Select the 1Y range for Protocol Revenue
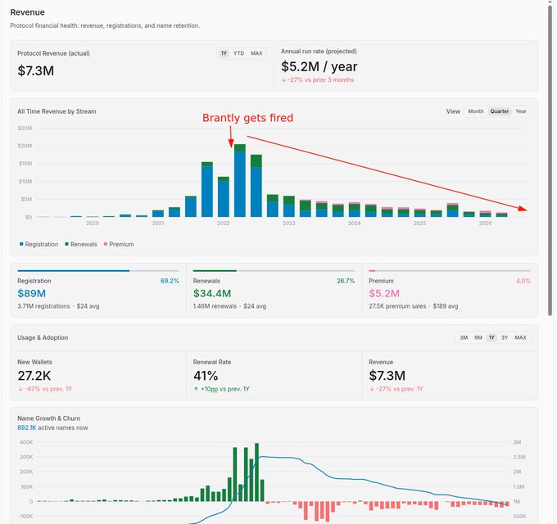Image resolution: width=557 pixels, height=524 pixels. coord(224,53)
